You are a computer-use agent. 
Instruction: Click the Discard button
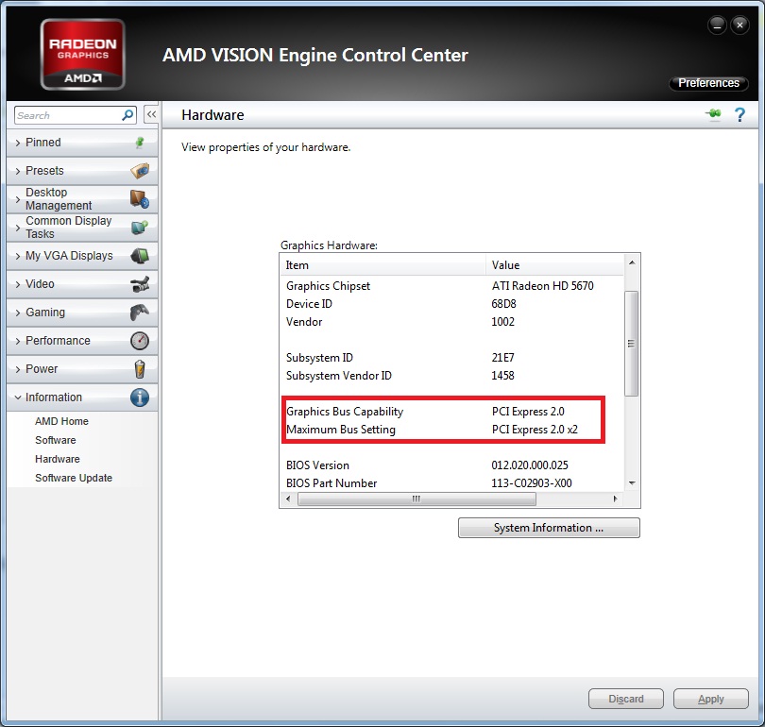[626, 699]
